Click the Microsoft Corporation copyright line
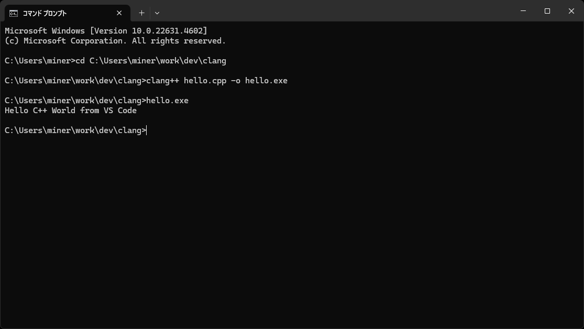The height and width of the screenshot is (329, 584). [x=115, y=41]
